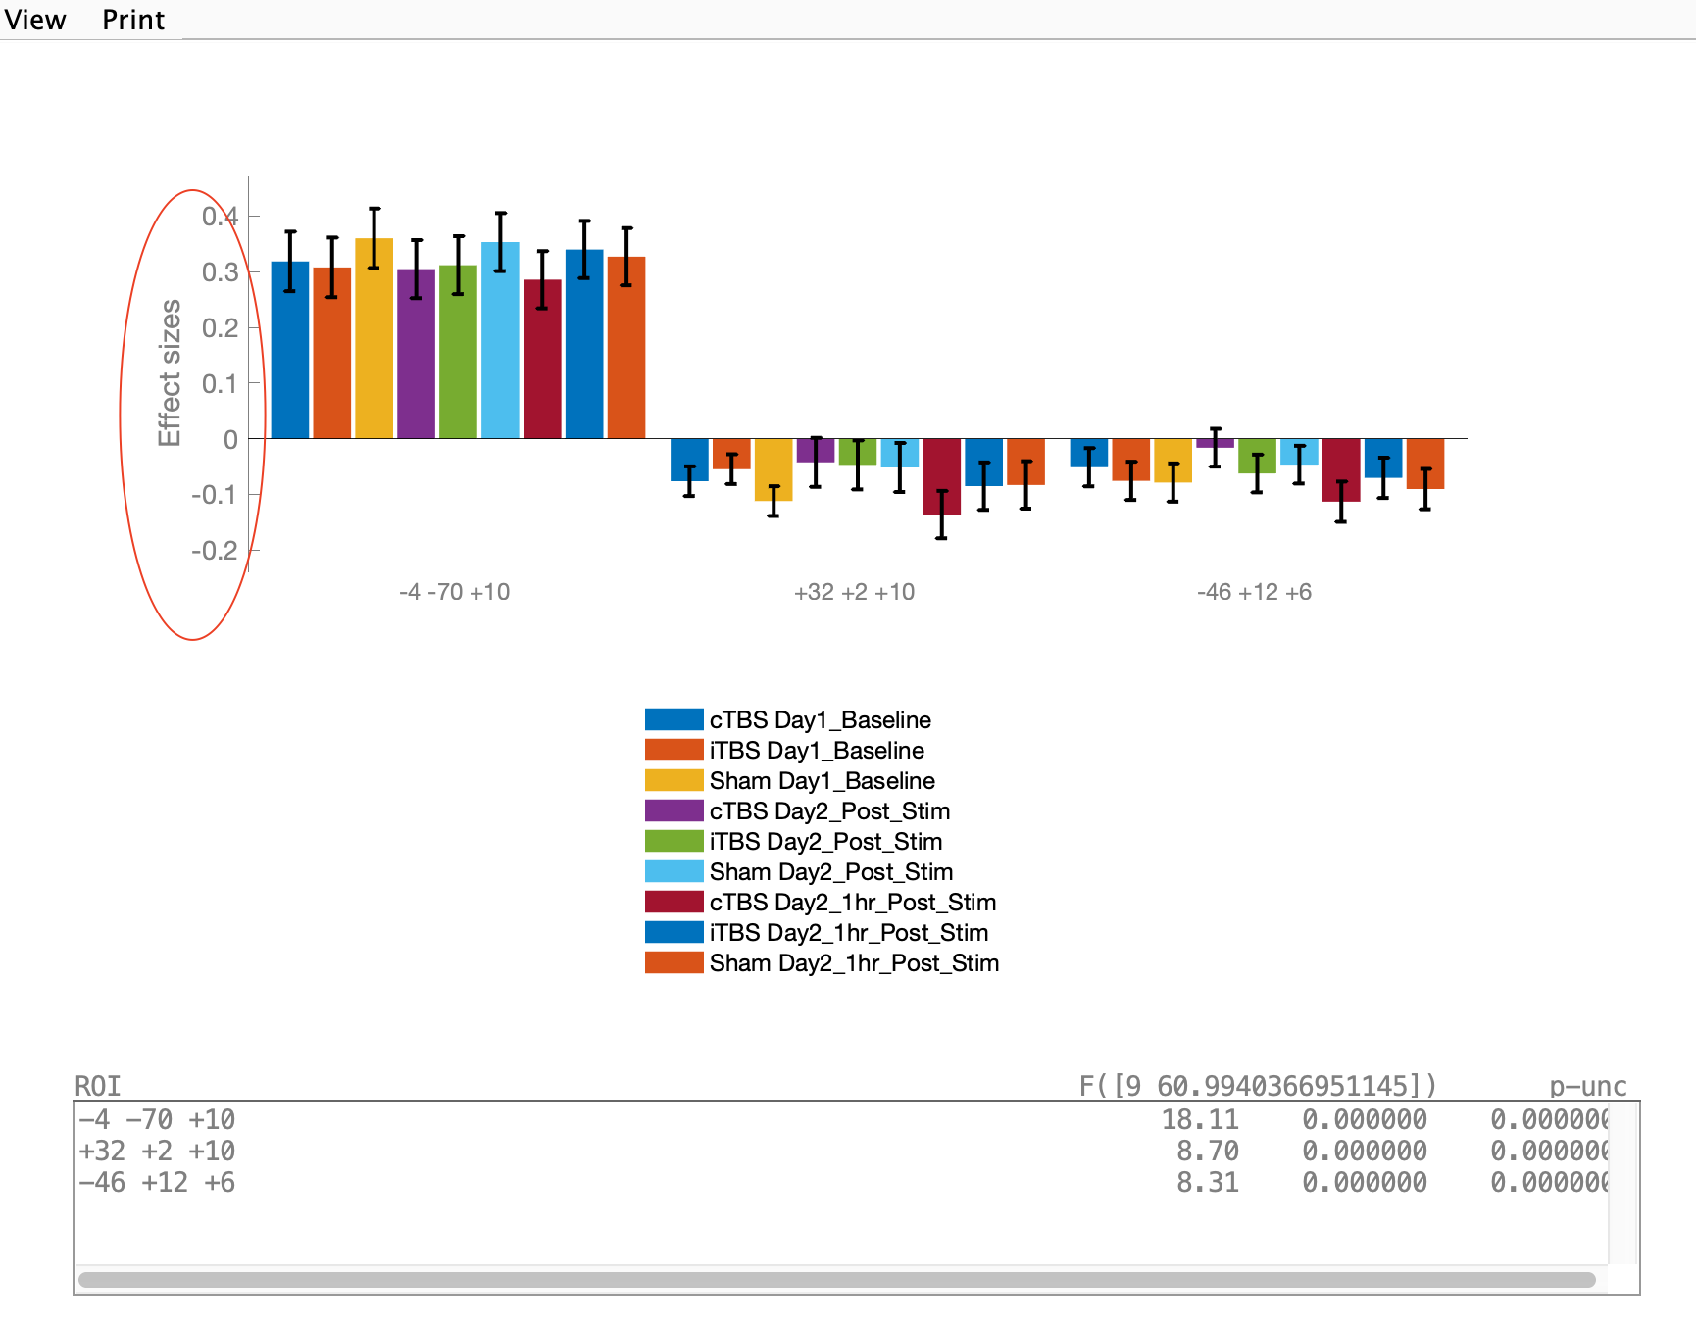Click the green iTBS Day2_Post_Stim legend swatch

673,842
